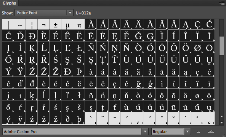Image resolution: width=226 pixels, height=137 pixels.
Task: Click the scroll down arrow of glyph grid
Action: point(221,123)
